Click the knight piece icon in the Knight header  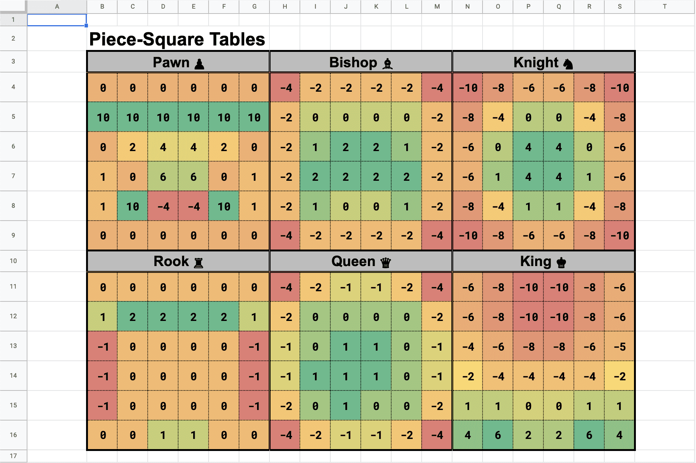[568, 62]
